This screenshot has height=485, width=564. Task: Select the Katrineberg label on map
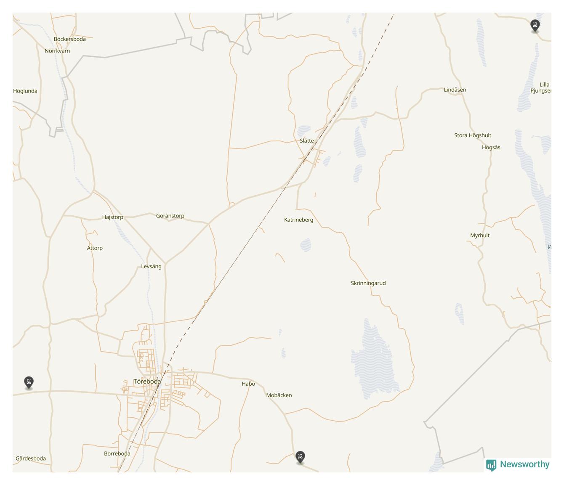click(299, 220)
